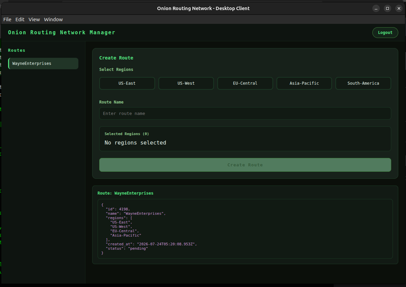The width and height of the screenshot is (406, 287).
Task: Toggle the US-East region
Action: 127,83
